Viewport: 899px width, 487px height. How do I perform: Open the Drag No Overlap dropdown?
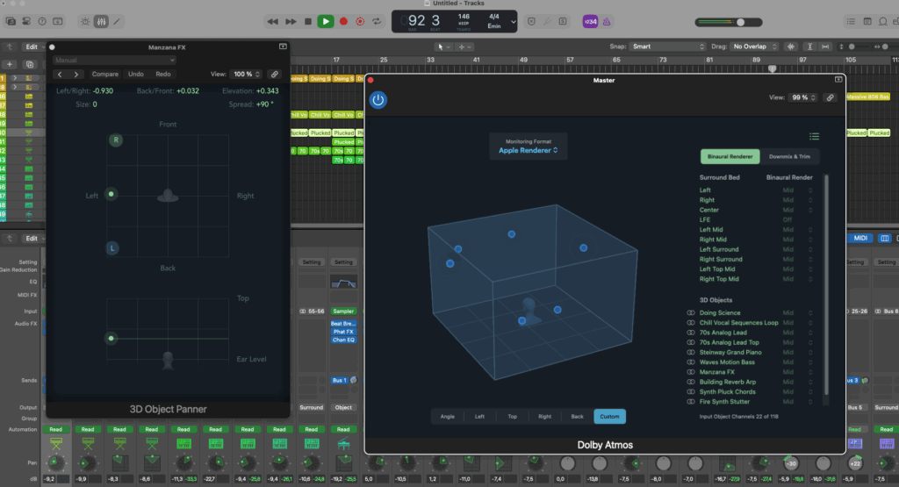(x=754, y=46)
